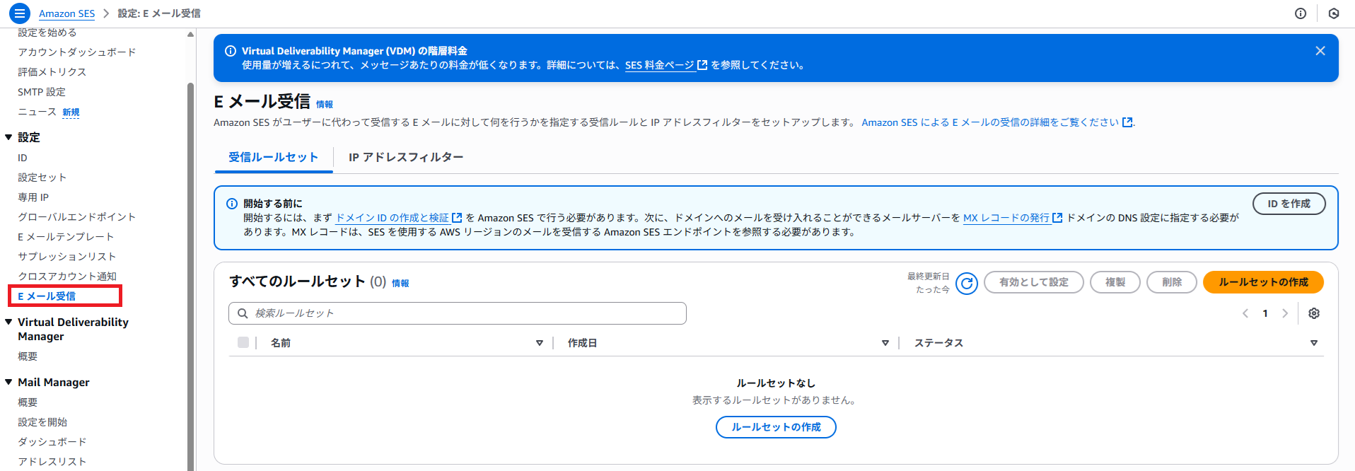Open the info panel icon in header
The width and height of the screenshot is (1355, 471).
[1301, 13]
